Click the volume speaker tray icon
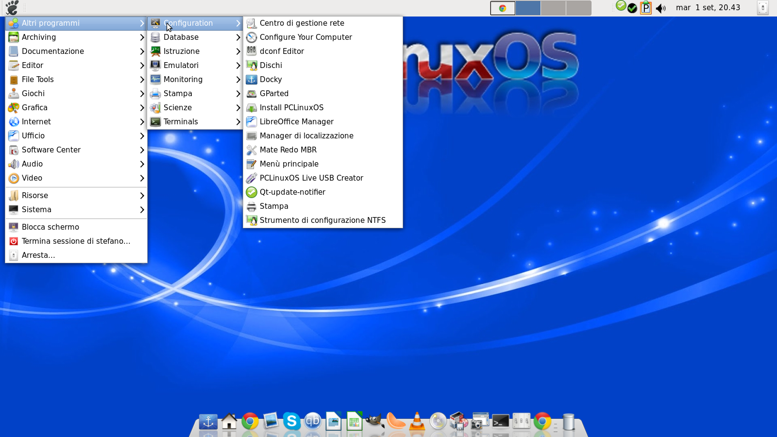The image size is (777, 437). [x=661, y=8]
